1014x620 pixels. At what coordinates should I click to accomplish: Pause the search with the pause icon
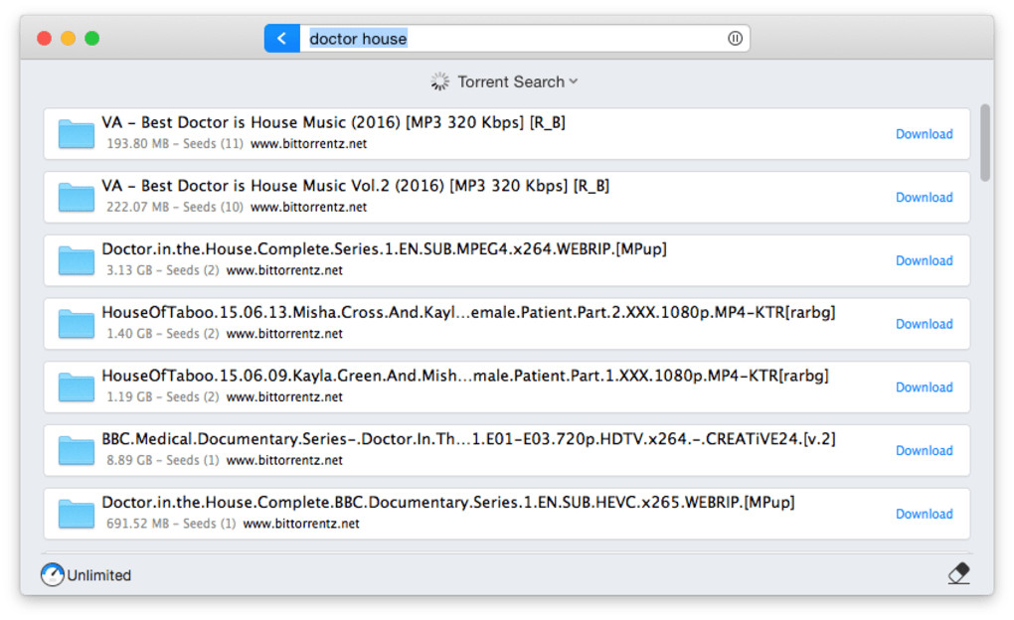coord(735,39)
